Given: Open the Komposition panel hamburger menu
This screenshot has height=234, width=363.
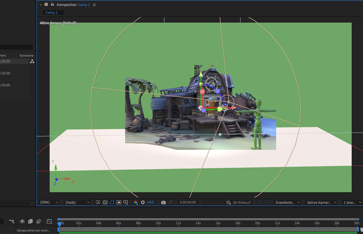Looking at the screenshot, I should pos(94,5).
